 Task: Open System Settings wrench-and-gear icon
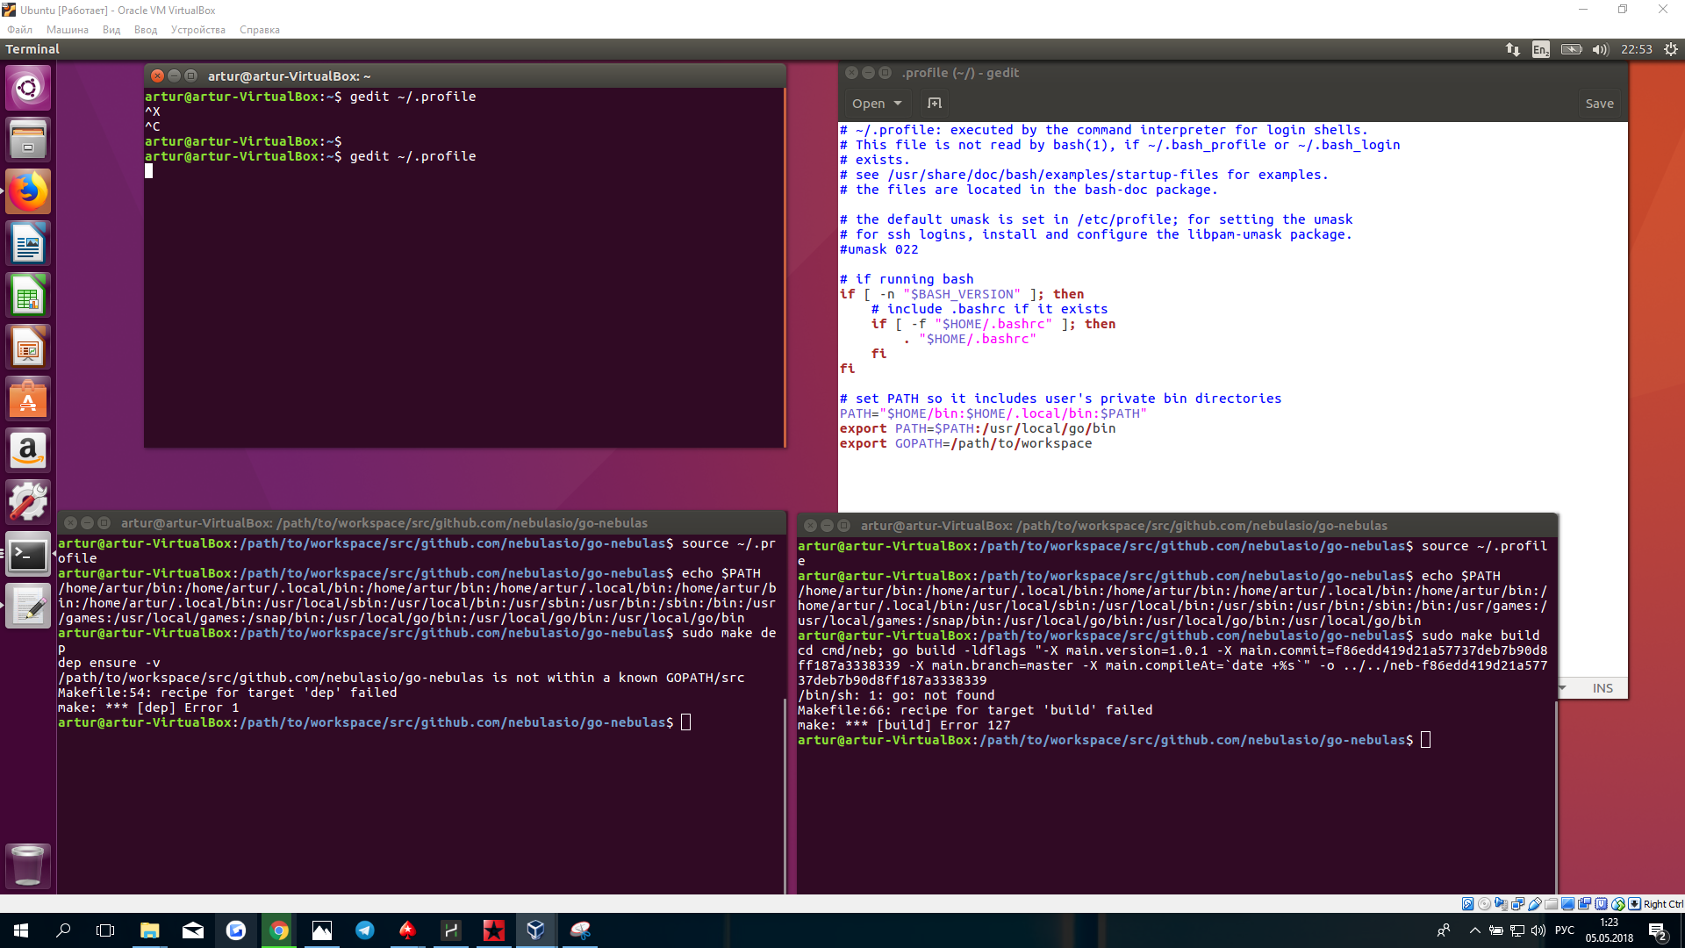(28, 502)
